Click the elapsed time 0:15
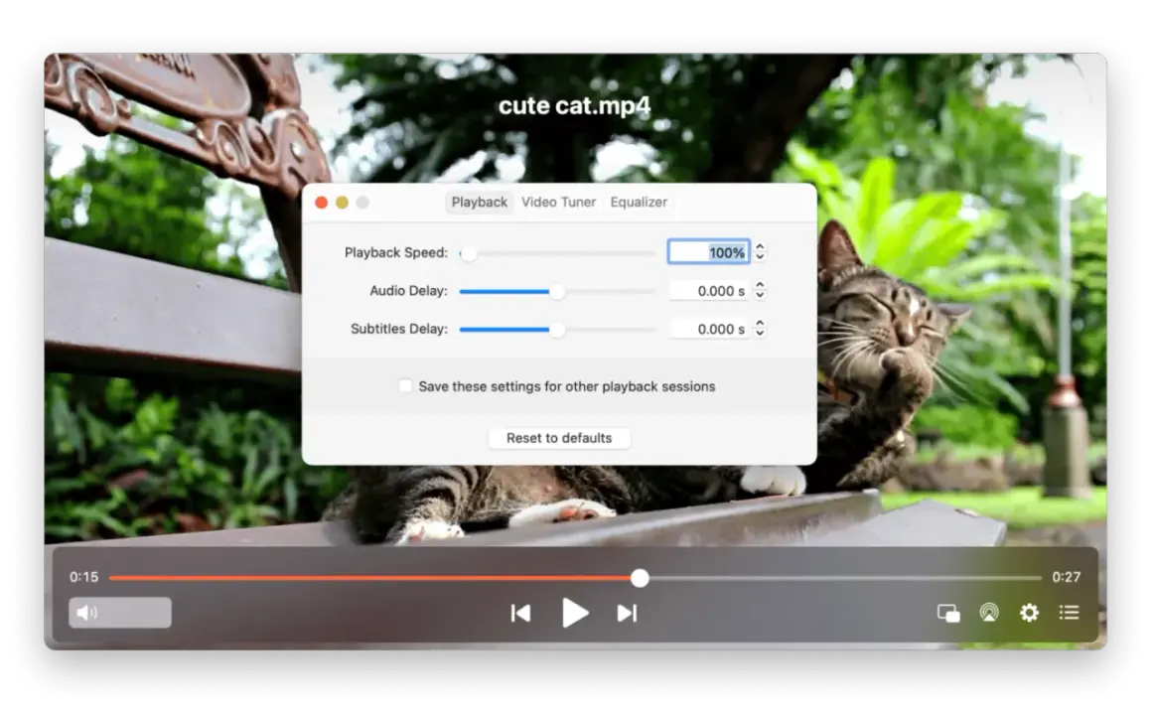Image resolution: width=1152 pixels, height=719 pixels. pos(83,577)
